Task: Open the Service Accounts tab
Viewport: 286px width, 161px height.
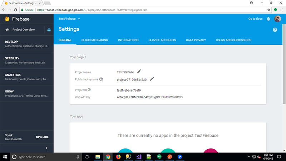Action: 162,40
